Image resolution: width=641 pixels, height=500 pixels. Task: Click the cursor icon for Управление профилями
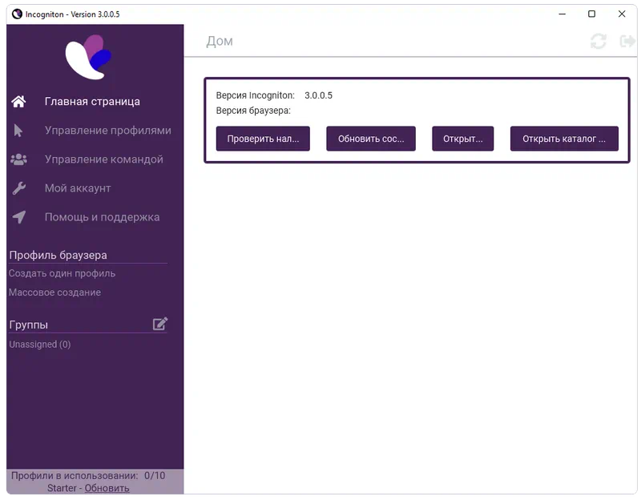tap(18, 131)
